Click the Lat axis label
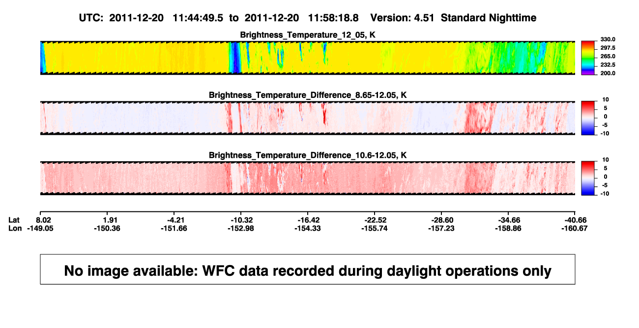 pos(15,220)
